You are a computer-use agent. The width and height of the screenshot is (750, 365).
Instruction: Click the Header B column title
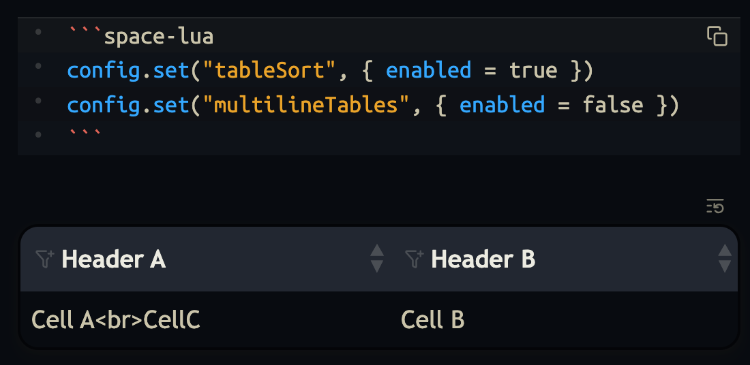pos(483,259)
